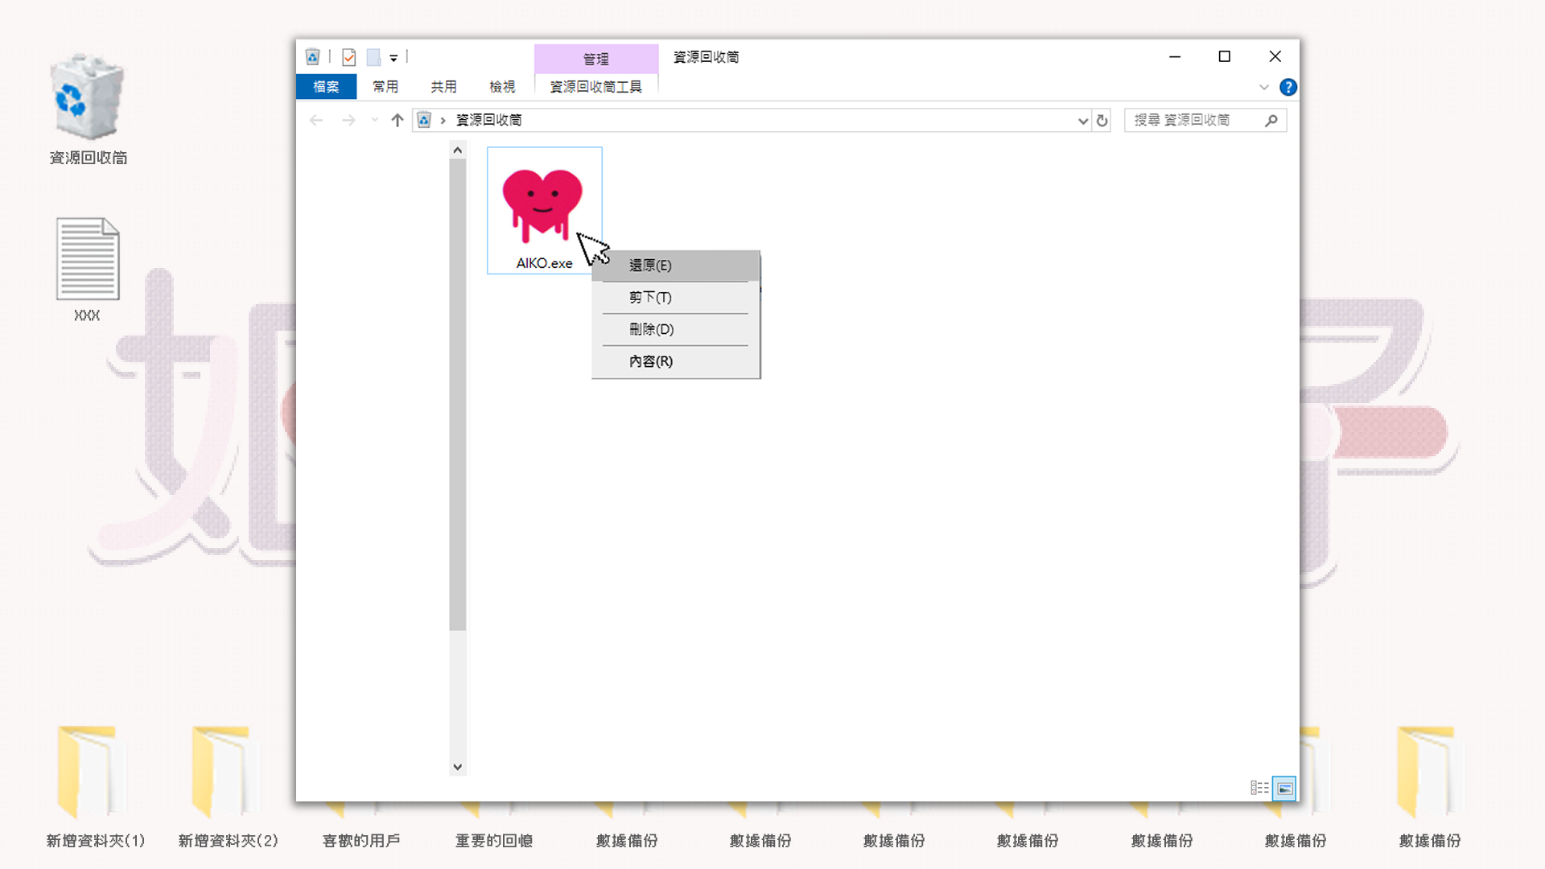Open the recent locations dropdown arrow
The width and height of the screenshot is (1545, 869).
click(x=374, y=120)
